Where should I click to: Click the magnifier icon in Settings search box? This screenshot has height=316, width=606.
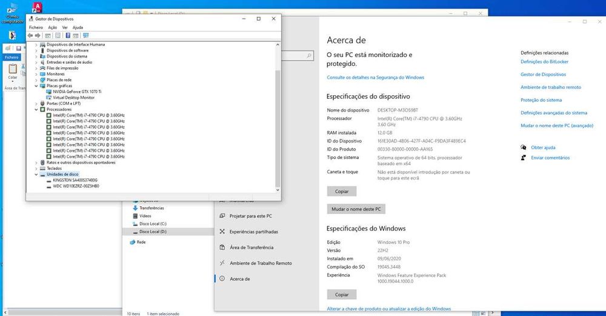(x=309, y=56)
